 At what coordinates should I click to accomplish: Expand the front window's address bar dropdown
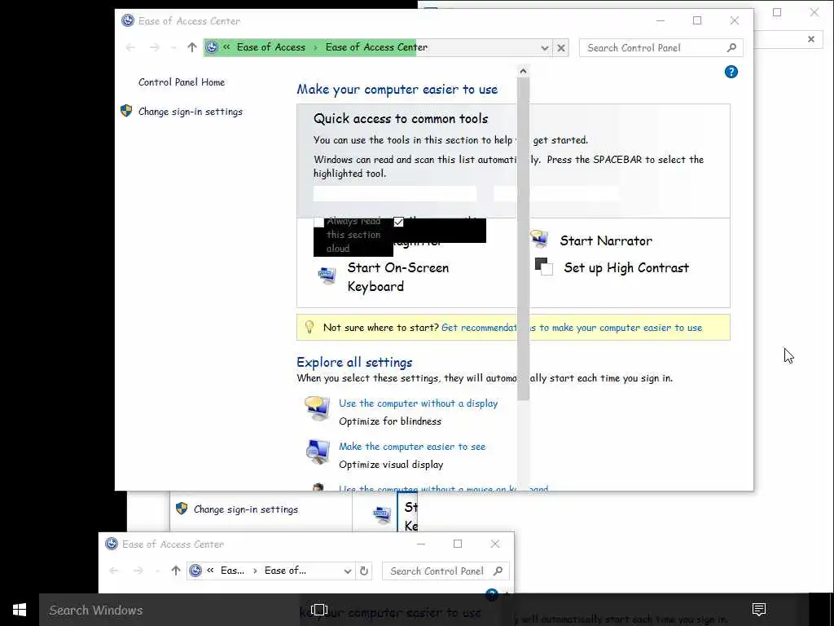[x=545, y=48]
